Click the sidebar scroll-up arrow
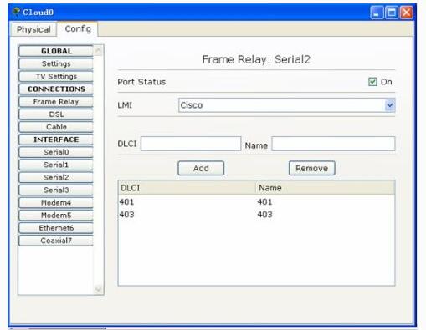 [x=98, y=50]
